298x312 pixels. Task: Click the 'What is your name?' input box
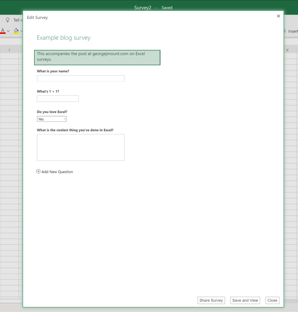pyautogui.click(x=81, y=79)
